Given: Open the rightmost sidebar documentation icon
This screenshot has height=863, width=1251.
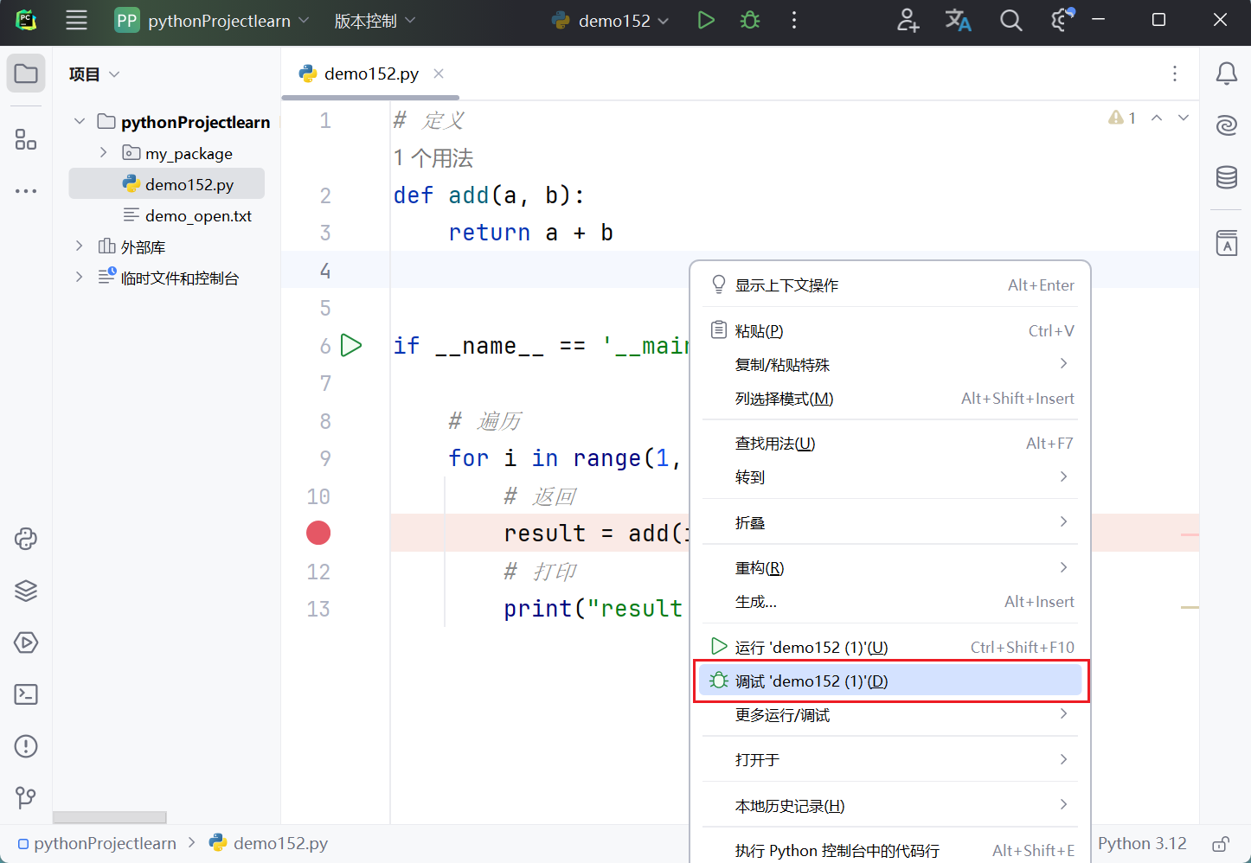Looking at the screenshot, I should coord(1227,243).
